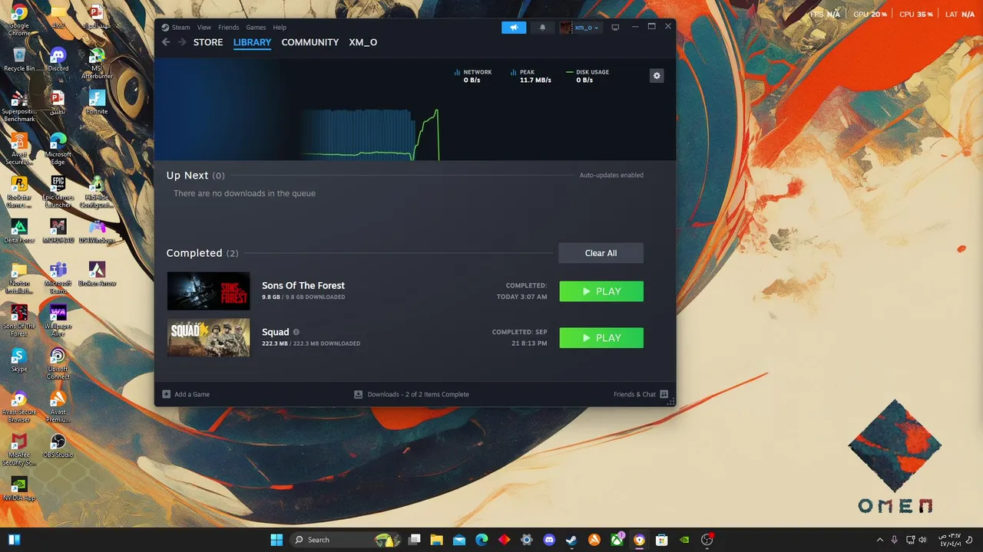The image size is (983, 552).
Task: Select the Delta Force desktop icon
Action: coord(19,232)
